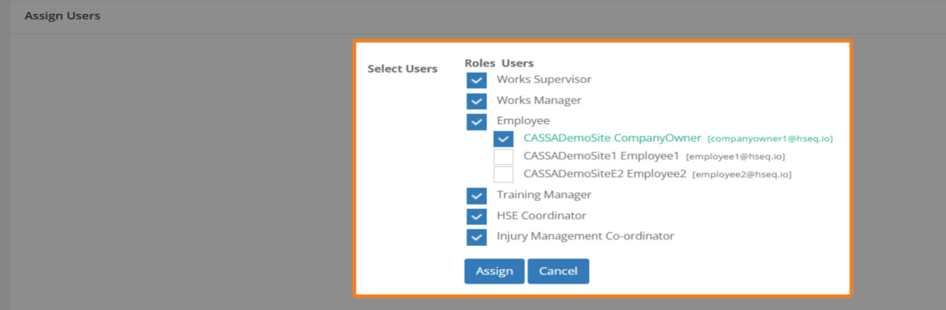Click the employee1@hseq.io email text
The height and width of the screenshot is (310, 946).
coord(735,157)
